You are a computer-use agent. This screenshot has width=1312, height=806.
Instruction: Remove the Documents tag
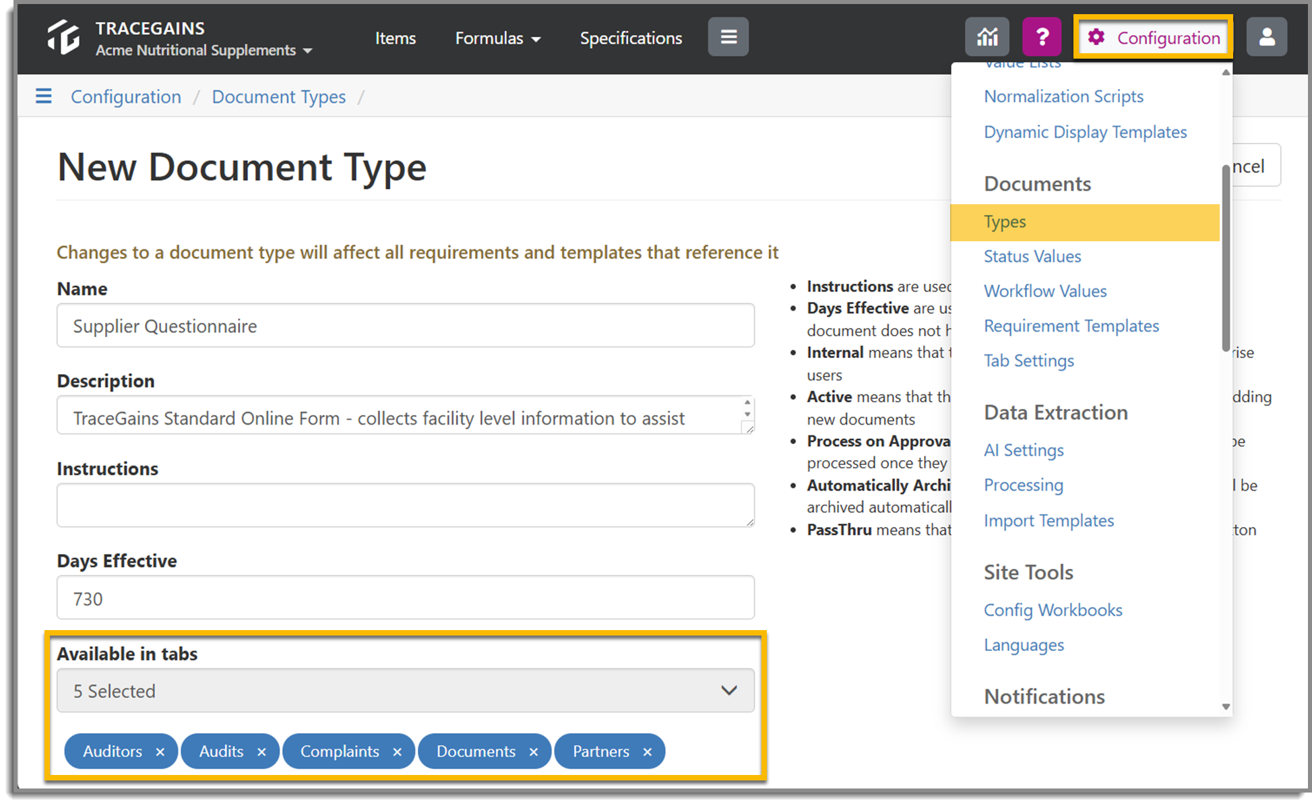[x=534, y=752]
